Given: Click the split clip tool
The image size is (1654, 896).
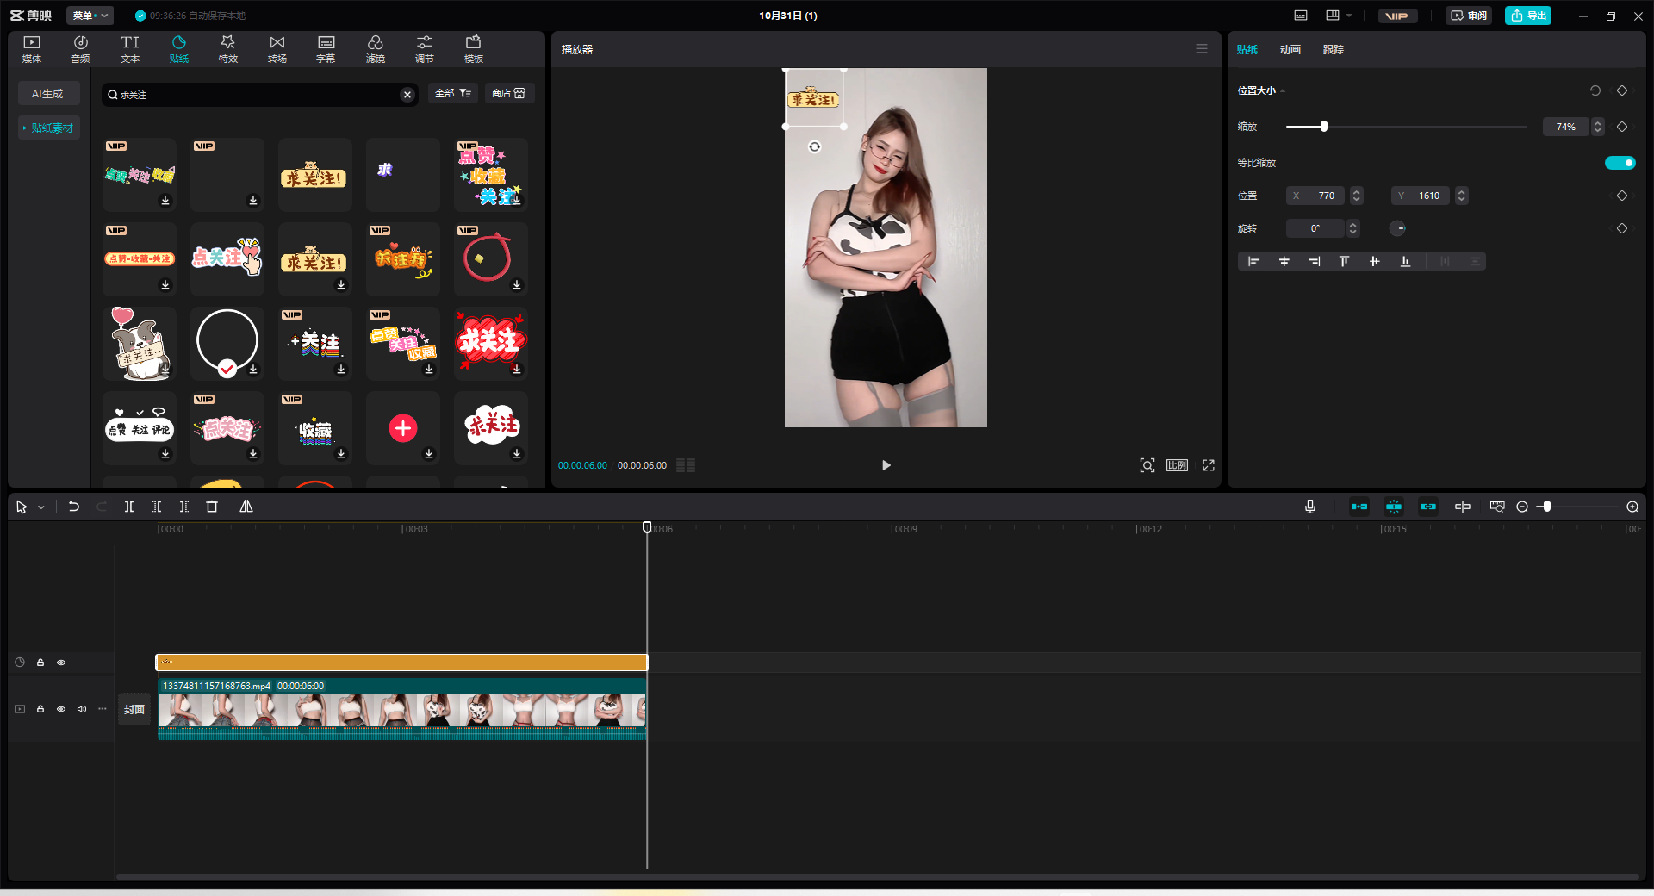Looking at the screenshot, I should coord(128,507).
